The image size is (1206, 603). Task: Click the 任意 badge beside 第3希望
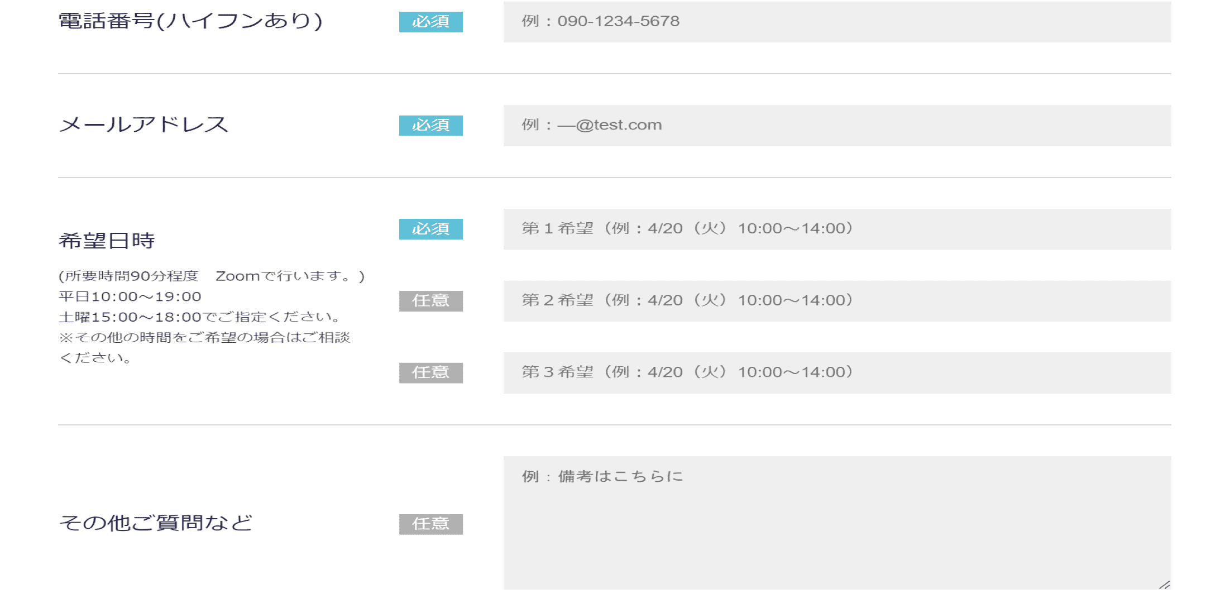click(430, 372)
